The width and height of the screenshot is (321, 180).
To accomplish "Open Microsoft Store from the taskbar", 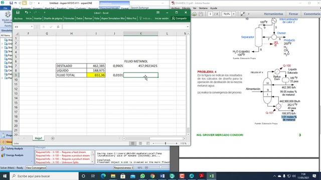I will click(x=123, y=176).
